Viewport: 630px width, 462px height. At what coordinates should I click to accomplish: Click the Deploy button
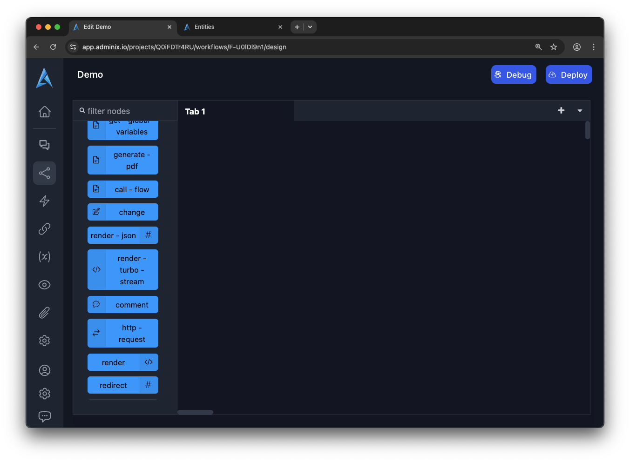coord(569,75)
